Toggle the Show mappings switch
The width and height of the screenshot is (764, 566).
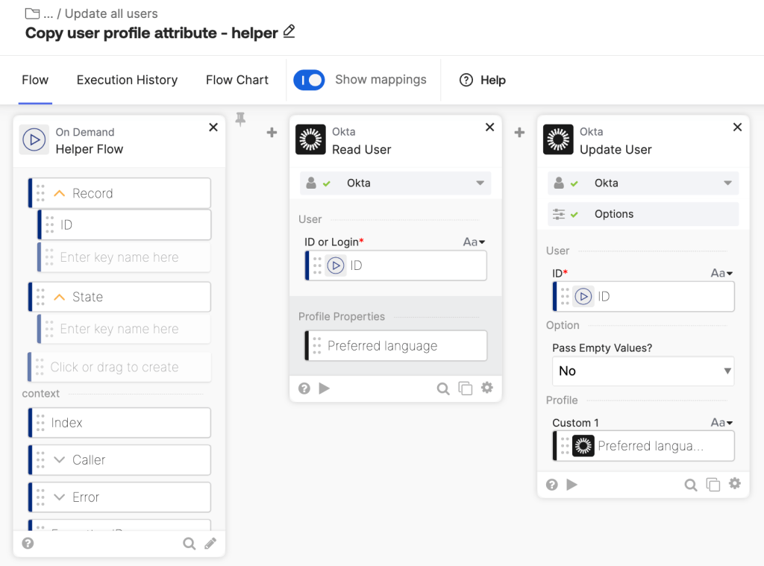click(310, 79)
